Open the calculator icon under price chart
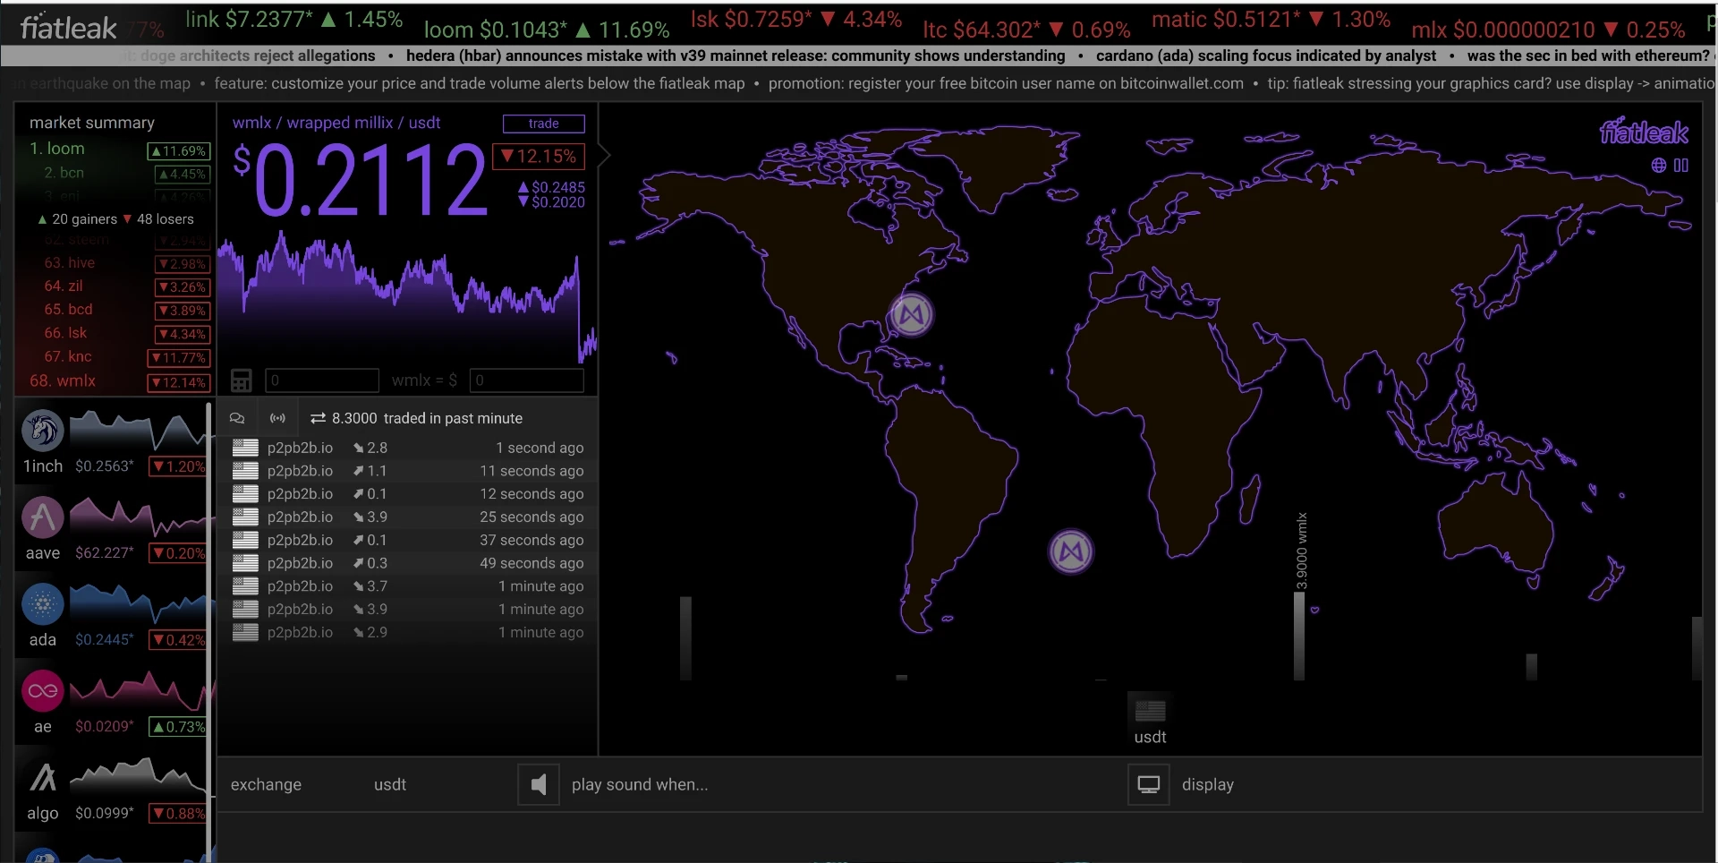Viewport: 1718px width, 863px height. 242,380
